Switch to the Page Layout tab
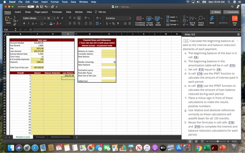This screenshot has width=245, height=153. [x=41, y=12]
